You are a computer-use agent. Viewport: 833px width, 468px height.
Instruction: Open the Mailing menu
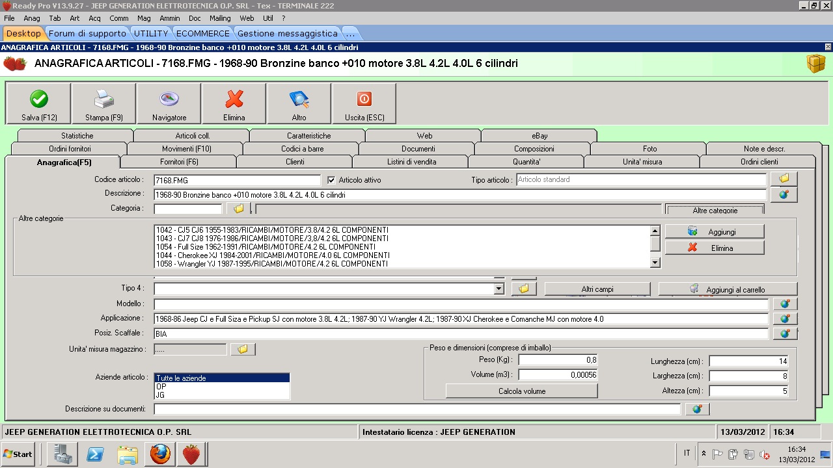(x=220, y=18)
